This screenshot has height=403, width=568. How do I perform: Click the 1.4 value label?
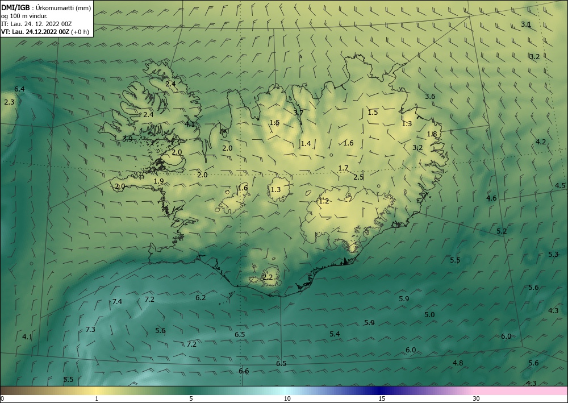click(x=306, y=143)
